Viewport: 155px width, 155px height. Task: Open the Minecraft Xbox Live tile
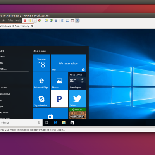point(77,114)
